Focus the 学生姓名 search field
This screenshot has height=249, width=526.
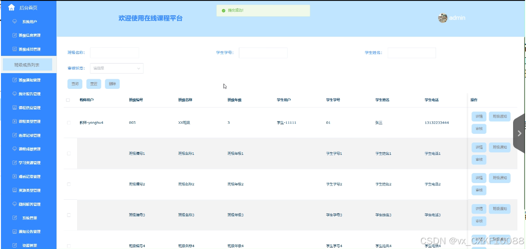tap(412, 53)
